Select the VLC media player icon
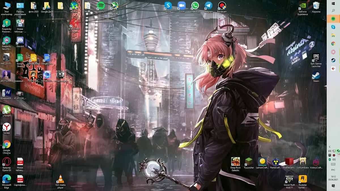 [60, 182]
